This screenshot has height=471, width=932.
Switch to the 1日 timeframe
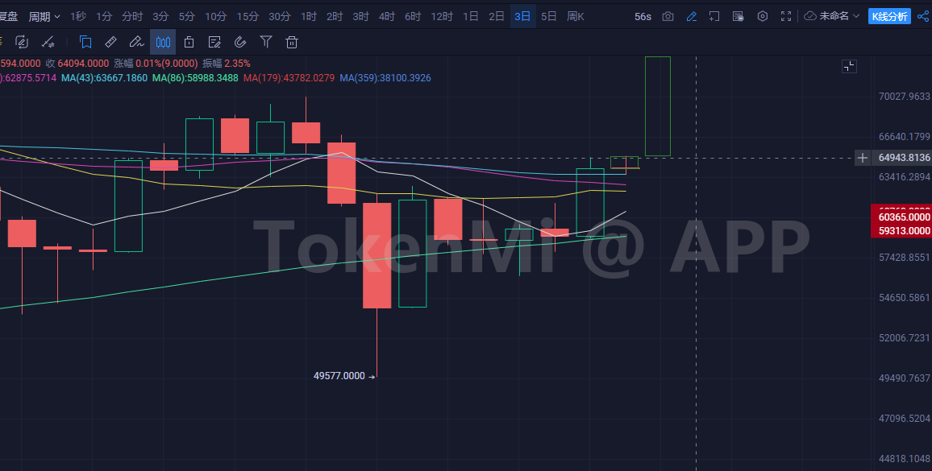point(471,16)
